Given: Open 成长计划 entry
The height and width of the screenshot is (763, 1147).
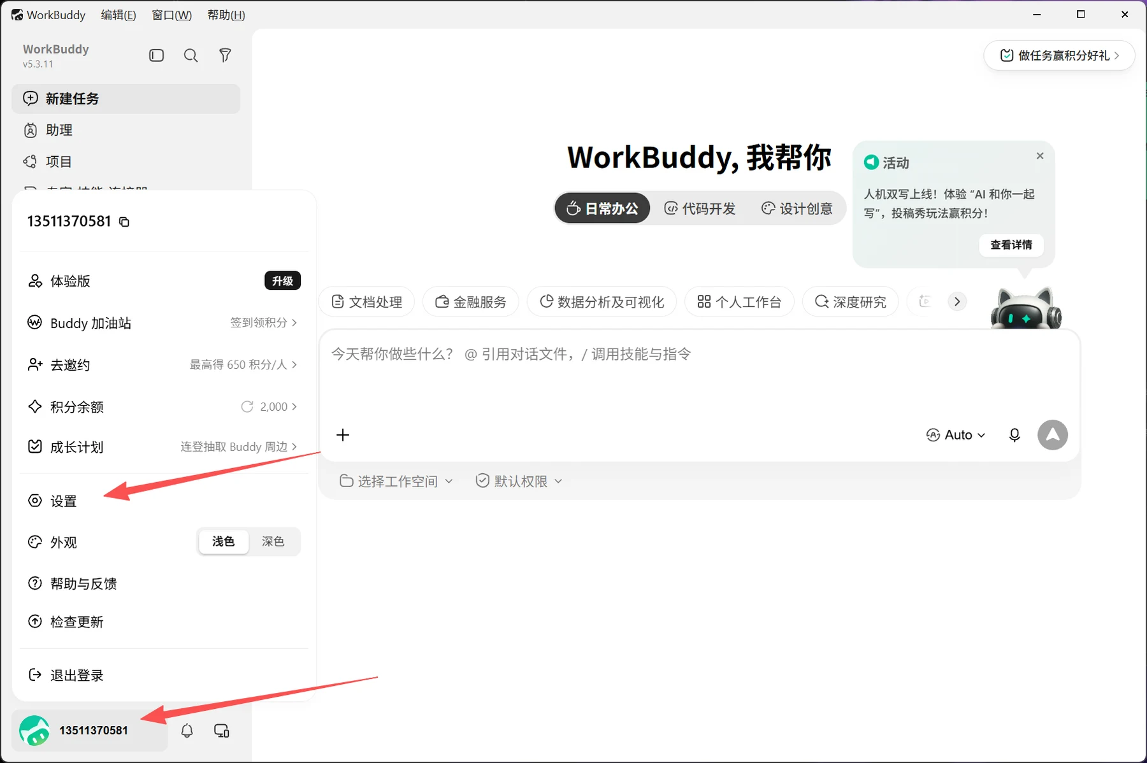Looking at the screenshot, I should click(163, 447).
